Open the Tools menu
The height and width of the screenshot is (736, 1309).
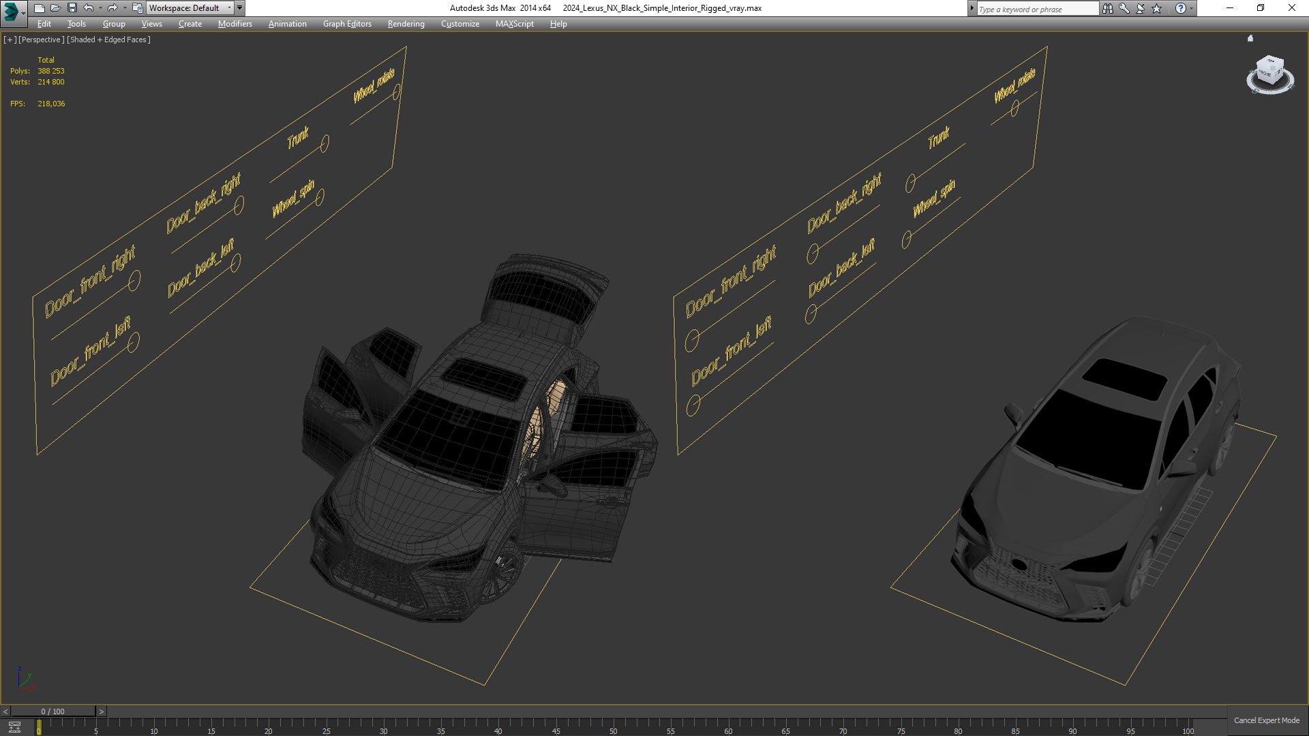point(76,24)
